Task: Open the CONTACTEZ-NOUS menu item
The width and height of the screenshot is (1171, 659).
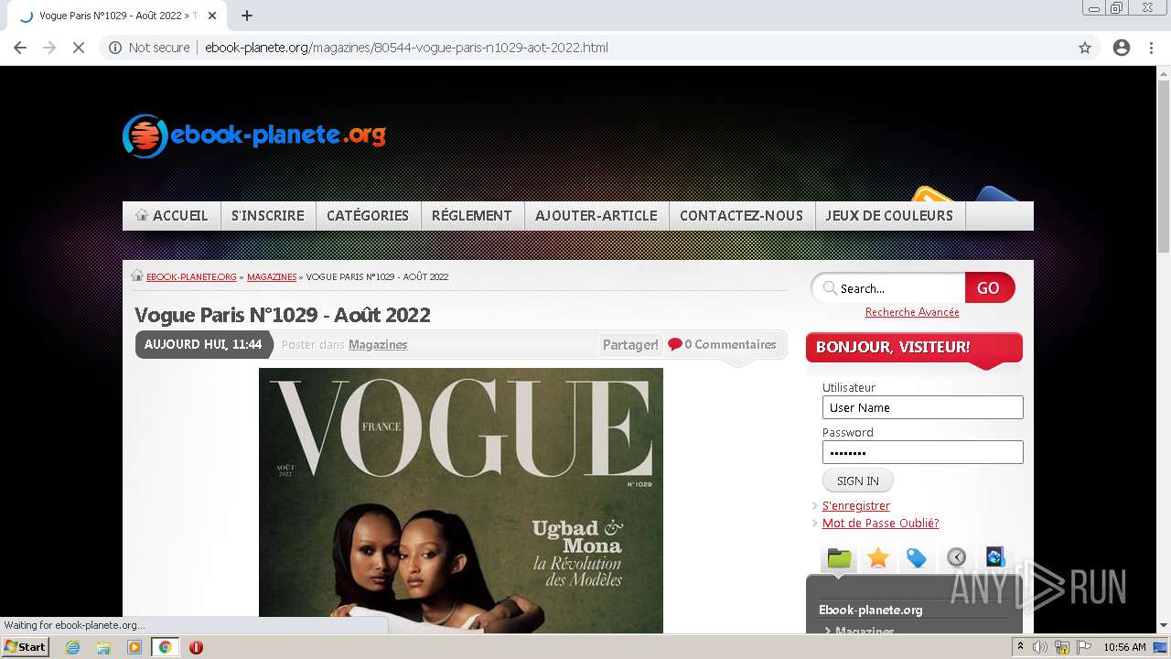Action: click(x=742, y=216)
